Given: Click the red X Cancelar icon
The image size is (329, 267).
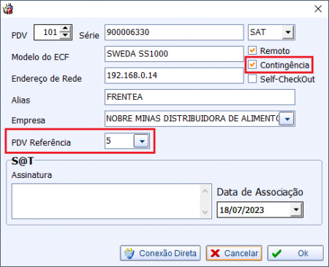Looking at the screenshot, I should 215,253.
